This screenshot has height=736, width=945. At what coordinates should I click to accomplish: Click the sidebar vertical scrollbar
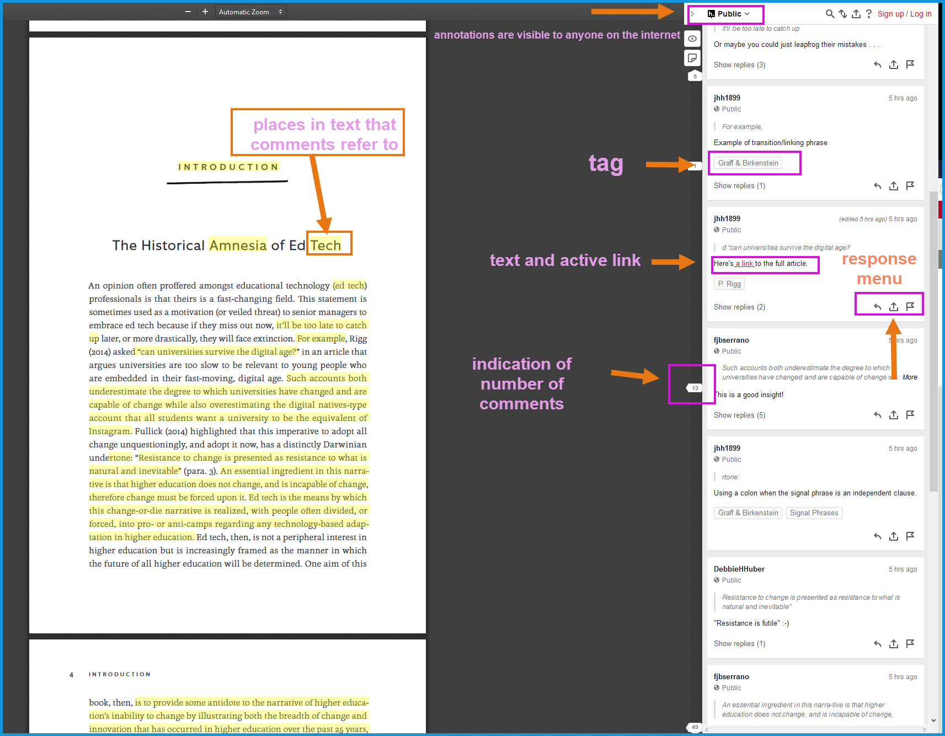(x=933, y=342)
